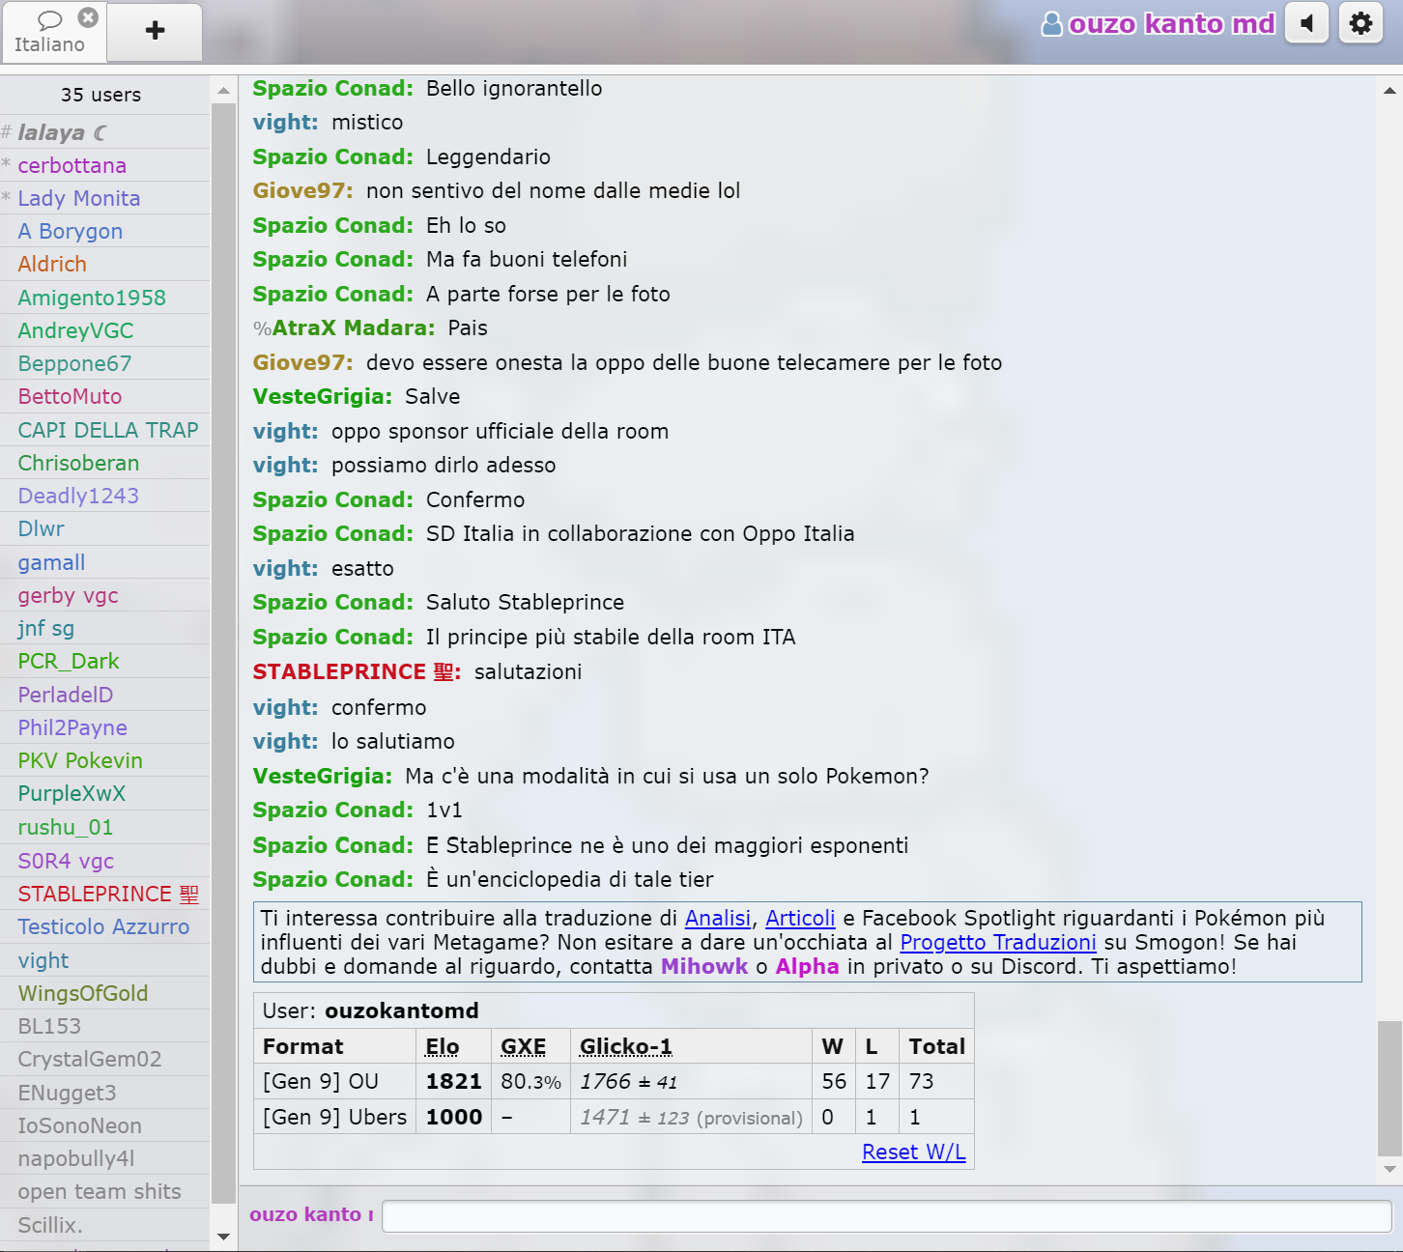This screenshot has height=1252, width=1403.
Task: Click the [Gen 9] OU format cell
Action: [334, 1081]
